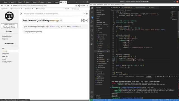Click the theme brush icon on docs page

pos(21,14)
